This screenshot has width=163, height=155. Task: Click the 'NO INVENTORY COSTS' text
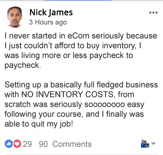click(x=67, y=94)
